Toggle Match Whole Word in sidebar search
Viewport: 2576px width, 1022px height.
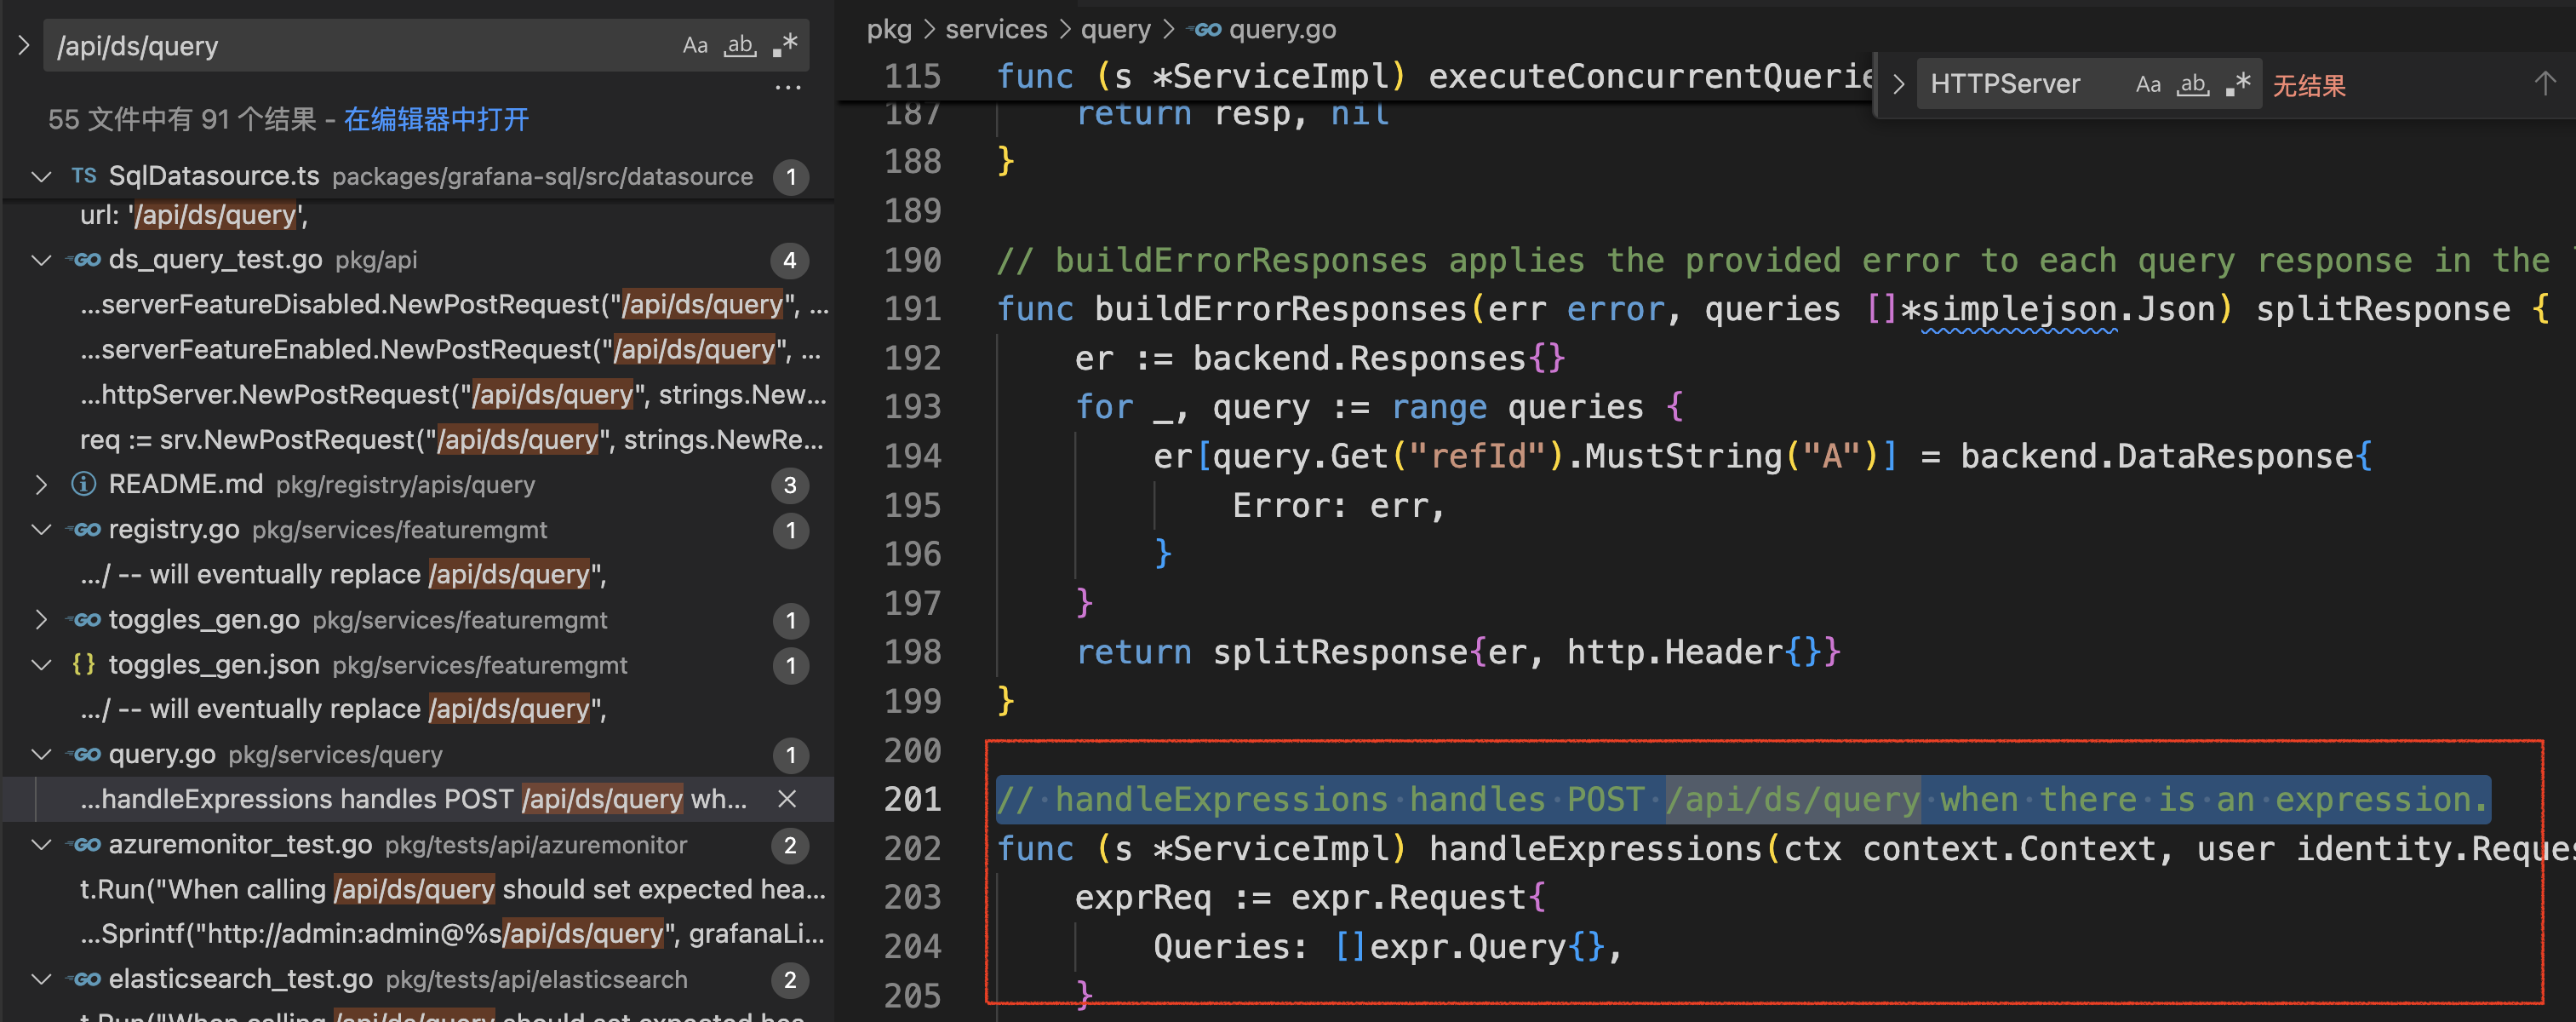tap(740, 46)
